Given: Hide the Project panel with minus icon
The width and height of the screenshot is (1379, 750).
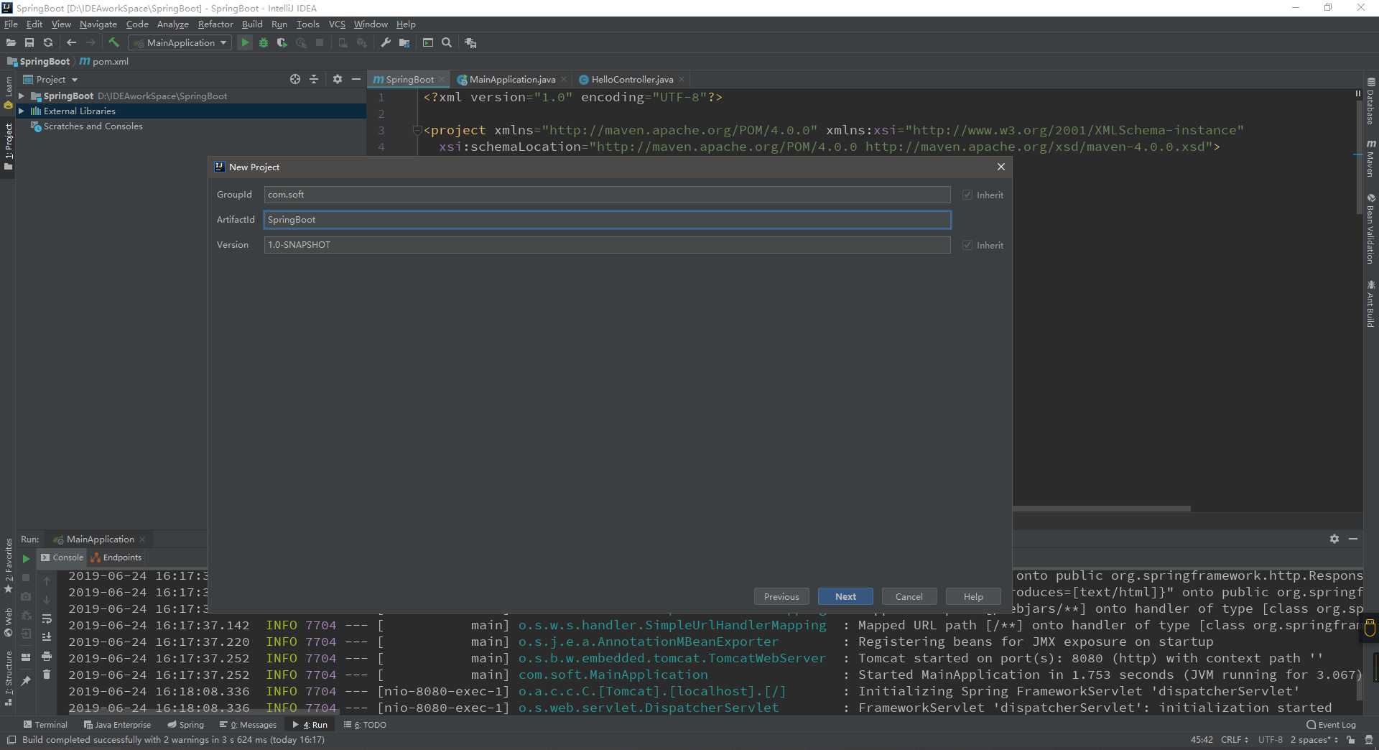Looking at the screenshot, I should point(356,79).
